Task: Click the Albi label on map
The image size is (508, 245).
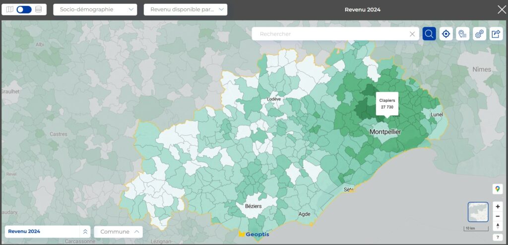Action: click(x=40, y=45)
